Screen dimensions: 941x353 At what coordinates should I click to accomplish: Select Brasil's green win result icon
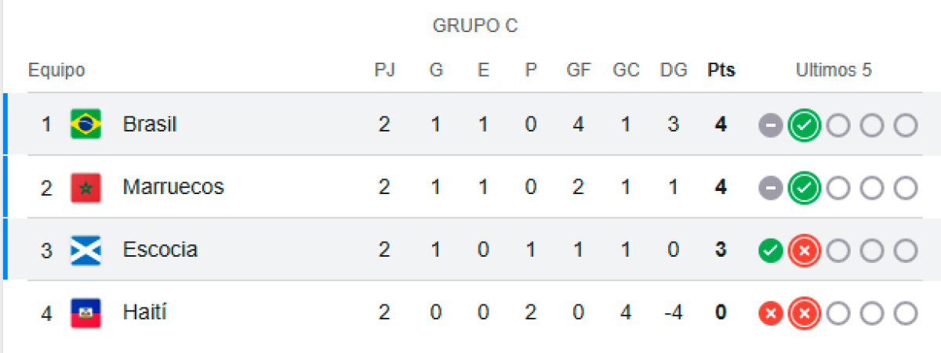805,125
